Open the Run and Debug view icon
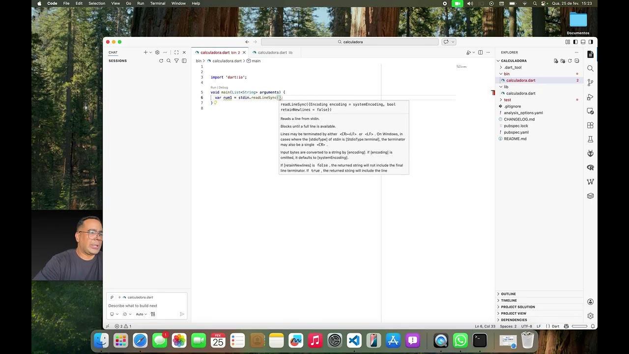This screenshot has width=629, height=354. click(x=590, y=97)
